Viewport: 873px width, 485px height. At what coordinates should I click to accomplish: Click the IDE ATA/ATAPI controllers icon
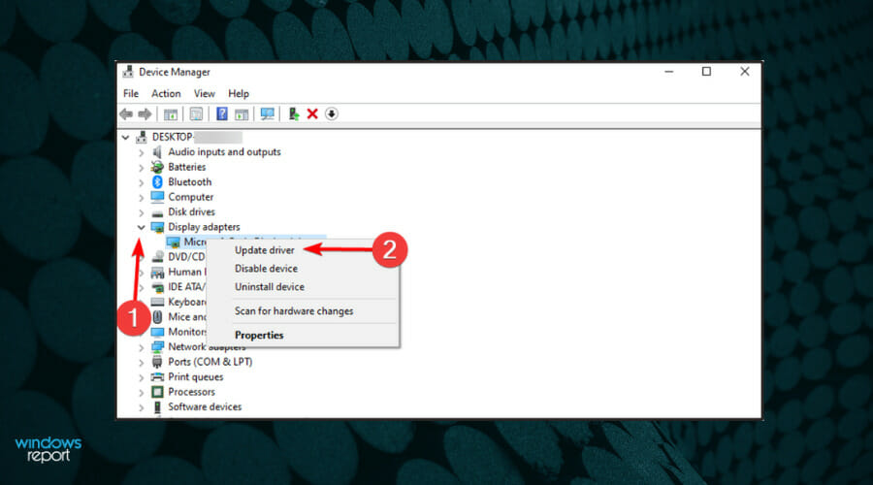(x=157, y=287)
